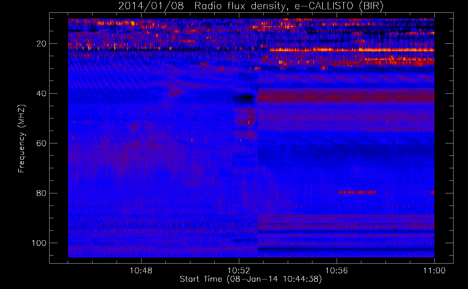The image size is (468, 289).
Task: Click the 60 frequency tick label
Action: (41, 144)
